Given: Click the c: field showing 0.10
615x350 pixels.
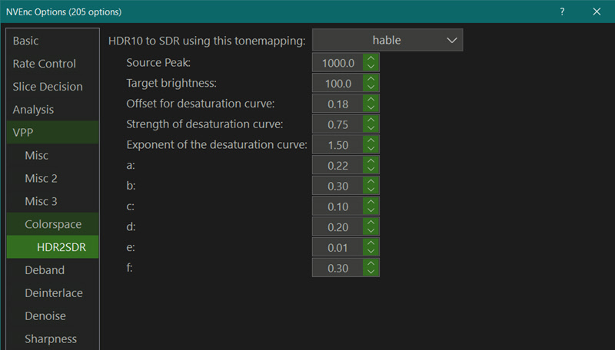Looking at the screenshot, I should click(x=337, y=206).
